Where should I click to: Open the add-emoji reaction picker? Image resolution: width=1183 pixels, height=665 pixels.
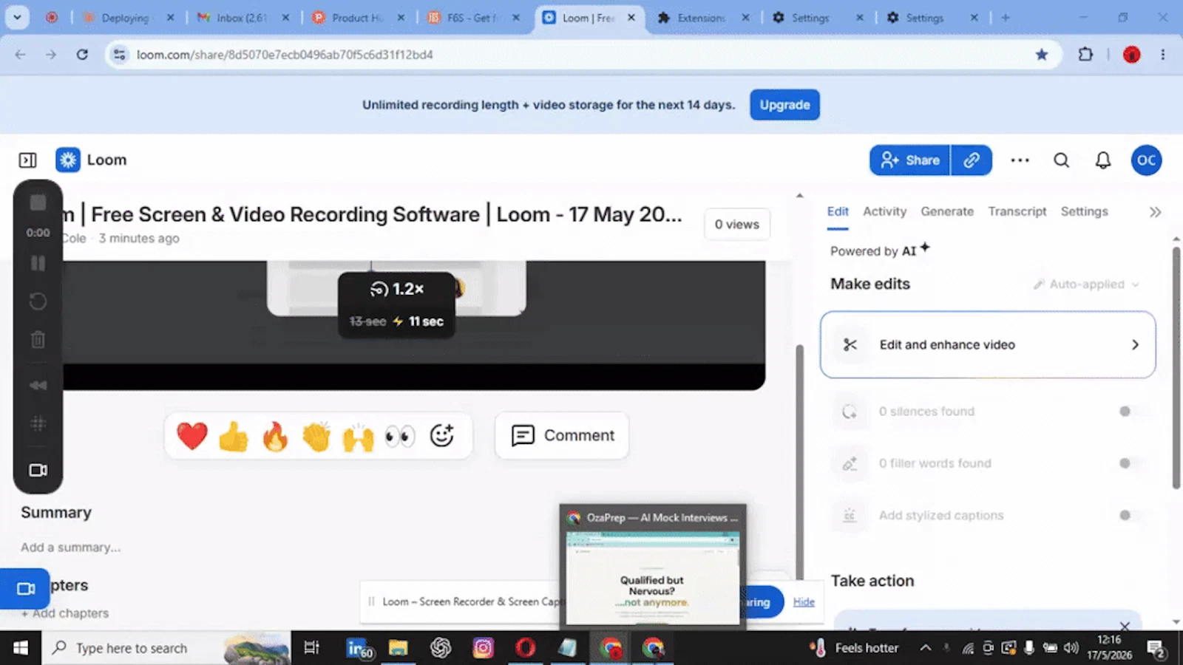[442, 436]
